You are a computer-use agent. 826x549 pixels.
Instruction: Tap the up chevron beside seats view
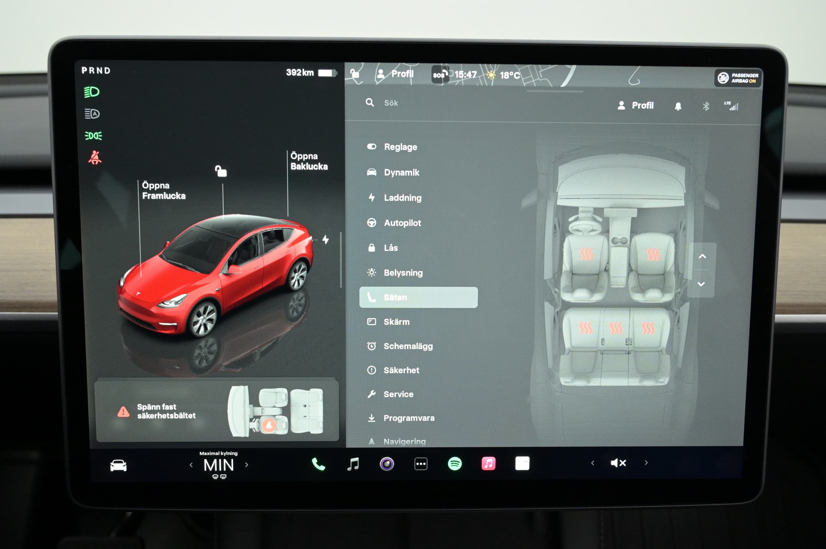click(702, 256)
